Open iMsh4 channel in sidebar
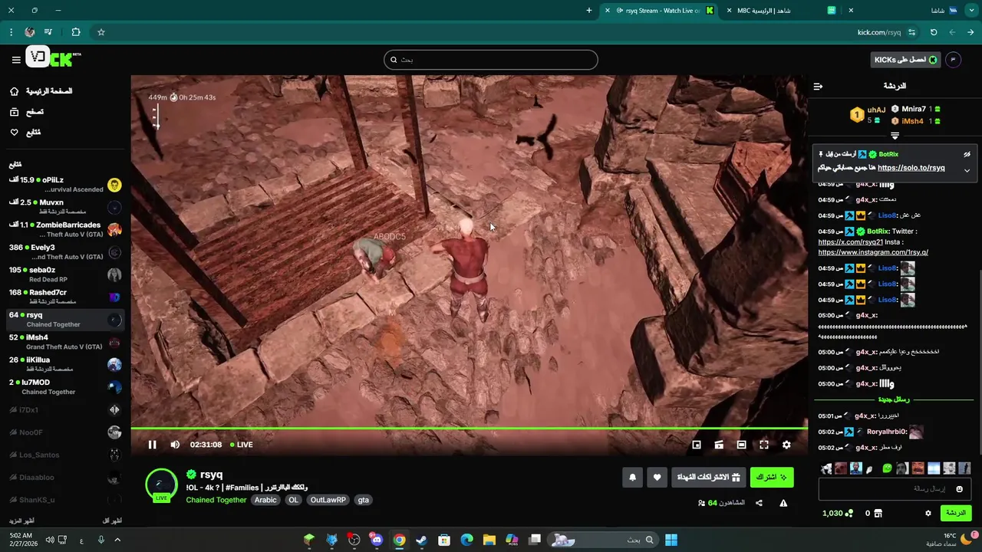Viewport: 982px width, 552px height. (x=65, y=342)
